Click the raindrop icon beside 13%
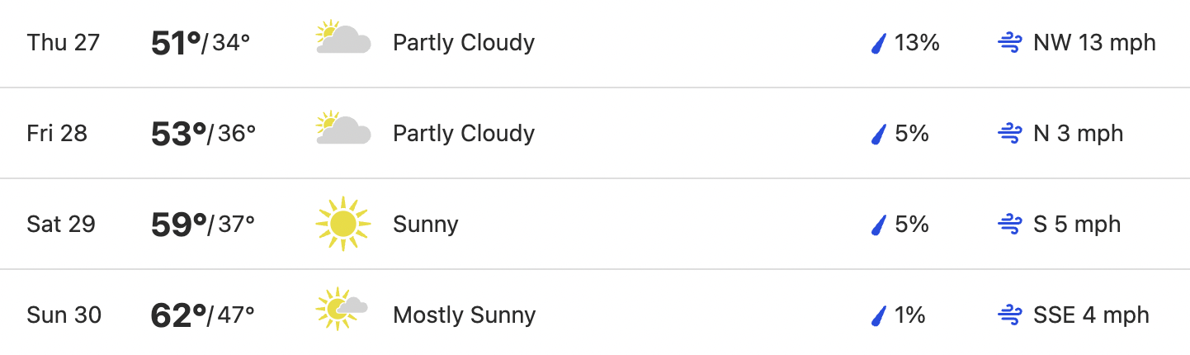Viewport: 1190px width, 355px height. pos(879,43)
